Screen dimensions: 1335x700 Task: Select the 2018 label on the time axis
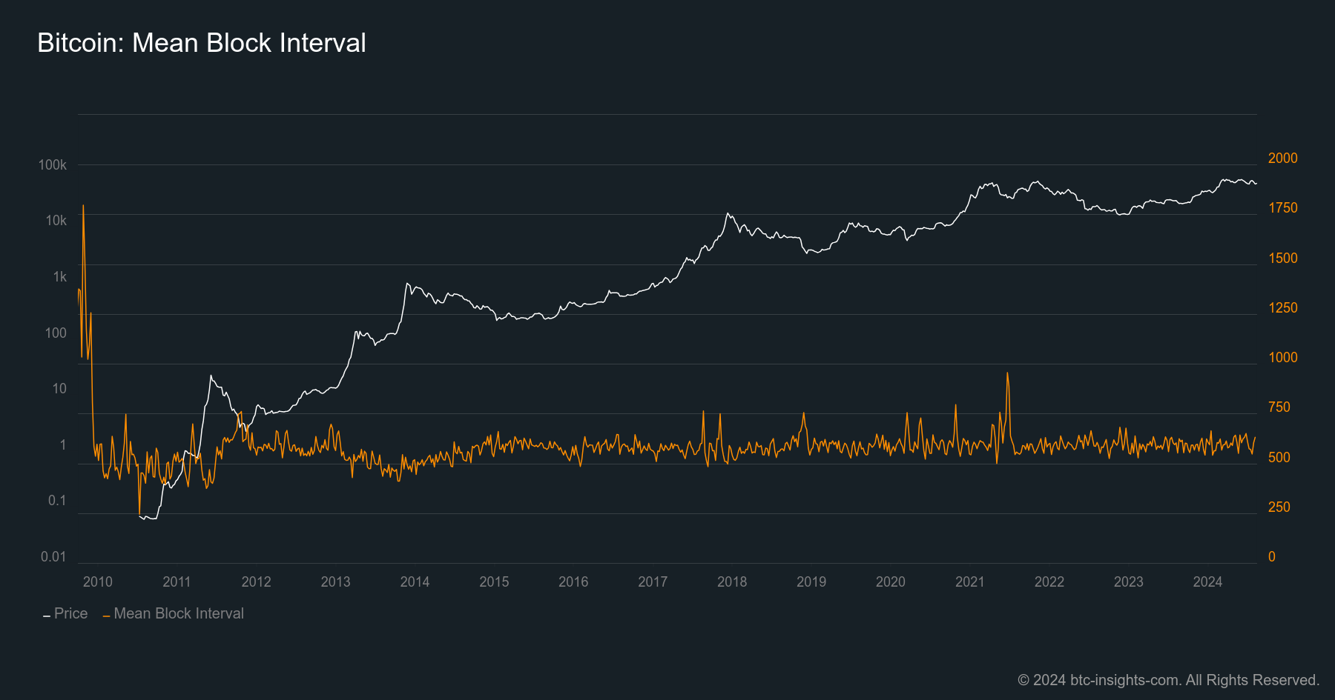point(732,581)
